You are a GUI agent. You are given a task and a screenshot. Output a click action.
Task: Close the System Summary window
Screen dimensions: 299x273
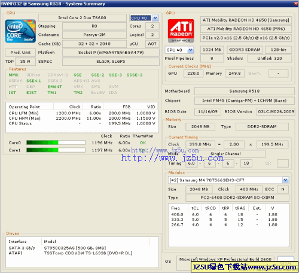click(296, 4)
